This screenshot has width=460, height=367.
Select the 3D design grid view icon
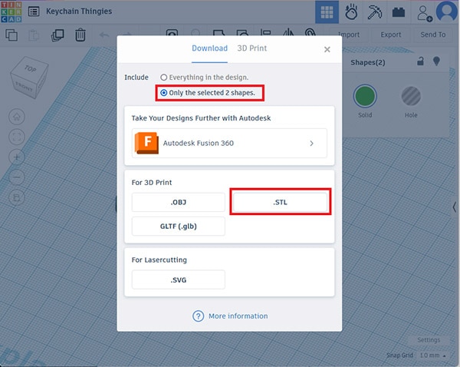coord(327,12)
